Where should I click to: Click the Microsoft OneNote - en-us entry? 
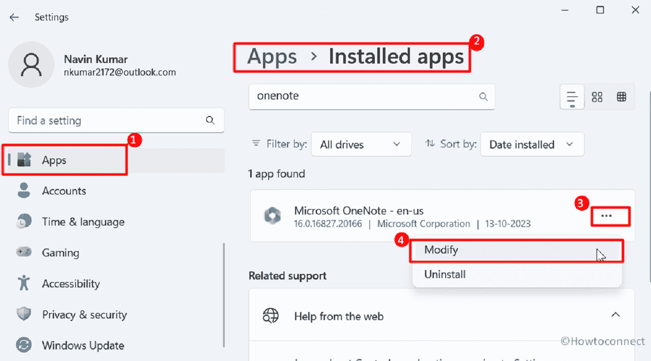[x=442, y=216]
